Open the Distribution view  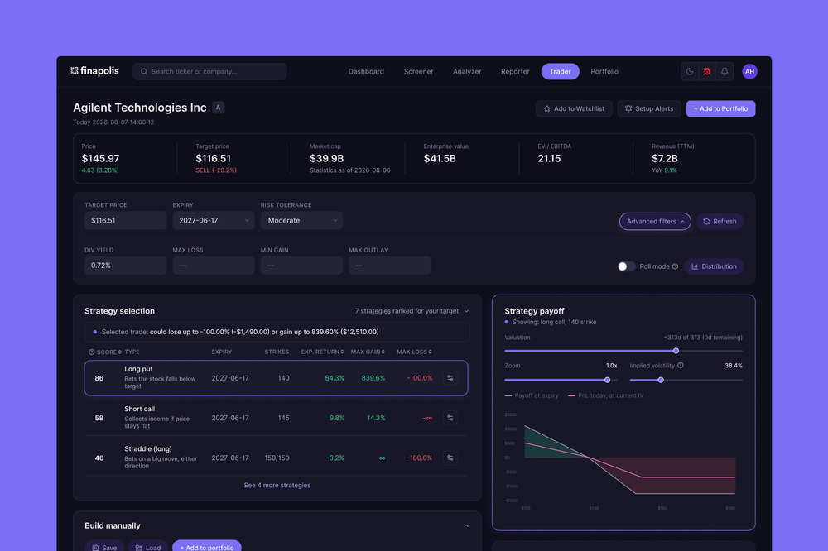(x=714, y=266)
